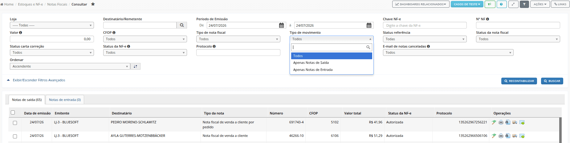Screen dimensions: 570x143
Task: Click the protocol number 135262967256221
Action: (x=473, y=122)
